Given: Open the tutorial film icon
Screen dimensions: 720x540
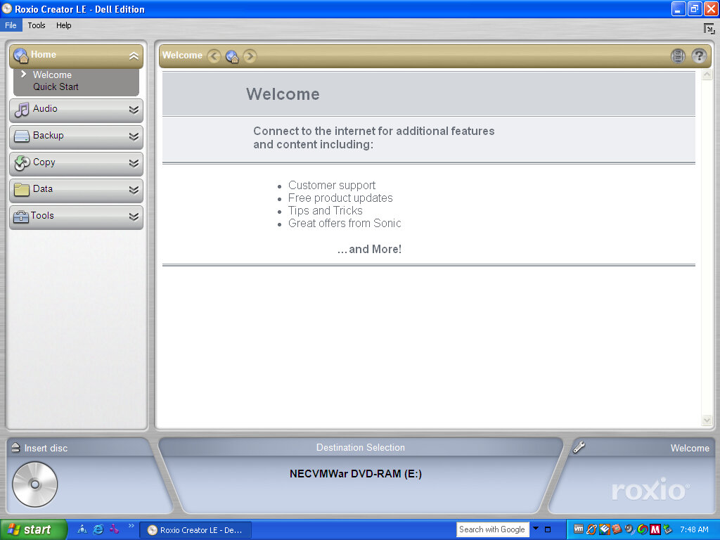Looking at the screenshot, I should point(678,56).
